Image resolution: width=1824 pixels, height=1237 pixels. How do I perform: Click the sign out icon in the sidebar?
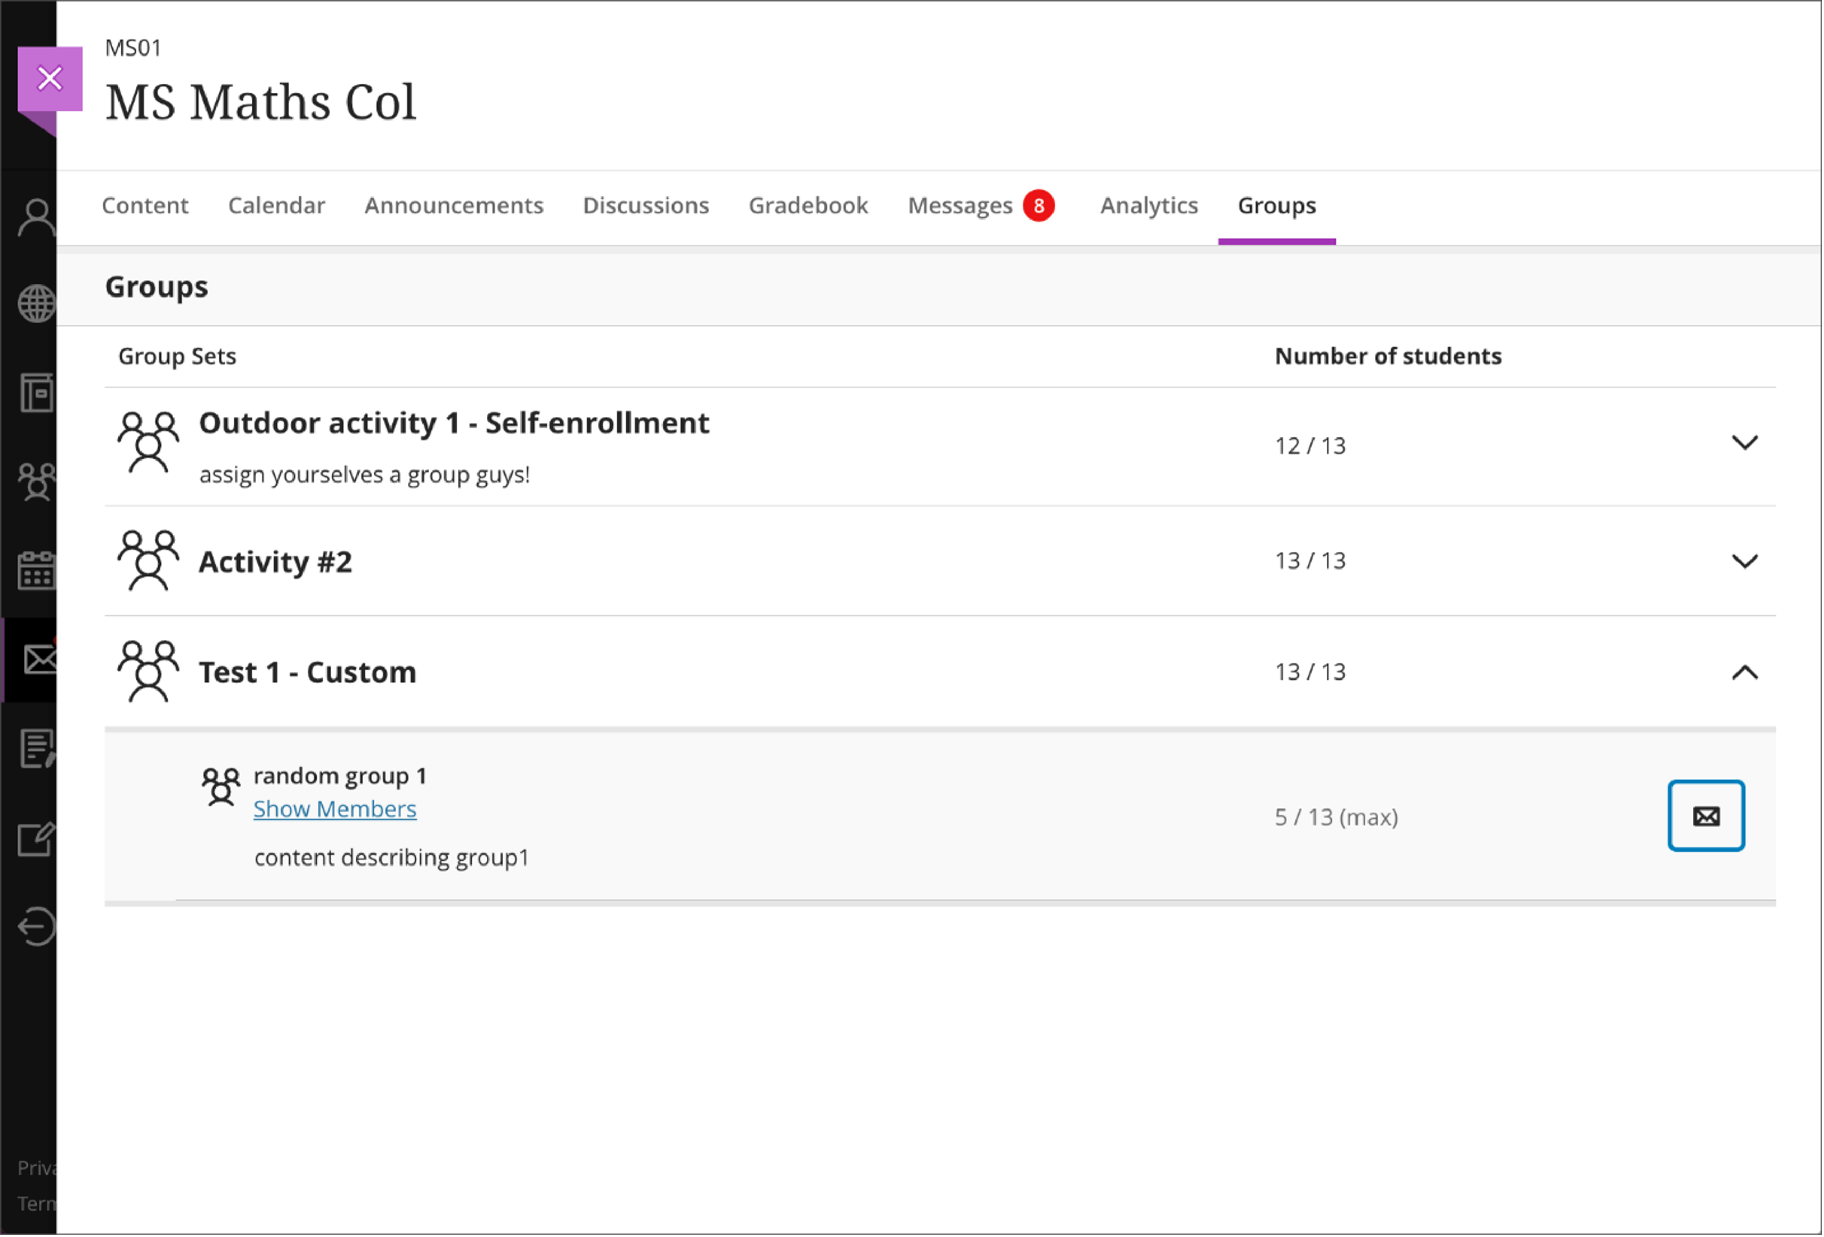[35, 926]
